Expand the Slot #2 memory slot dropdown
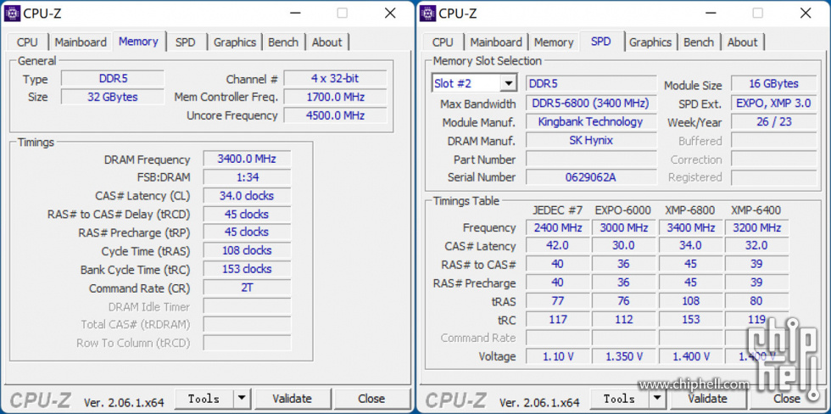This screenshot has width=831, height=414. tap(508, 83)
